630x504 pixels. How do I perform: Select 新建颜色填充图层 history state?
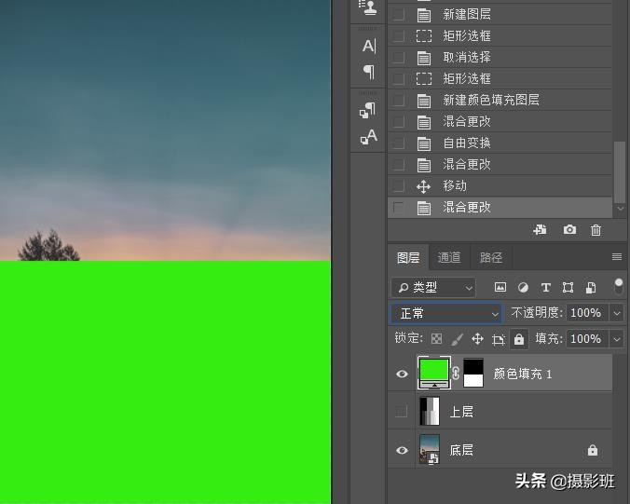coord(500,100)
